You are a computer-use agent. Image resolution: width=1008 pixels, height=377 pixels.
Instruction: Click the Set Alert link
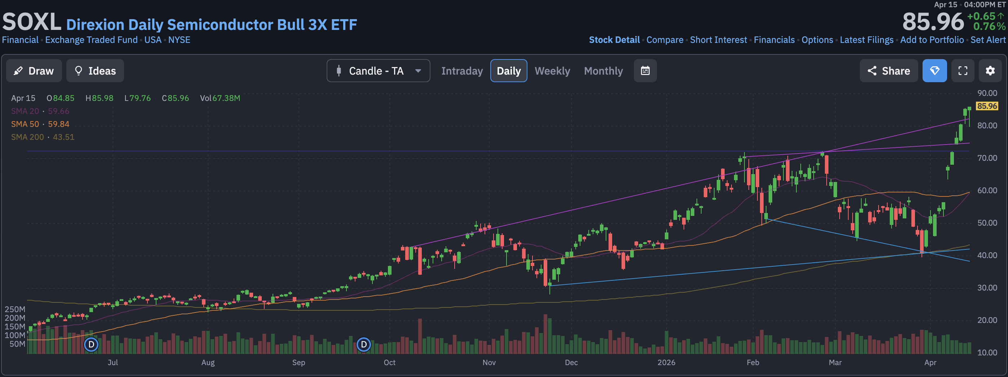pos(988,40)
